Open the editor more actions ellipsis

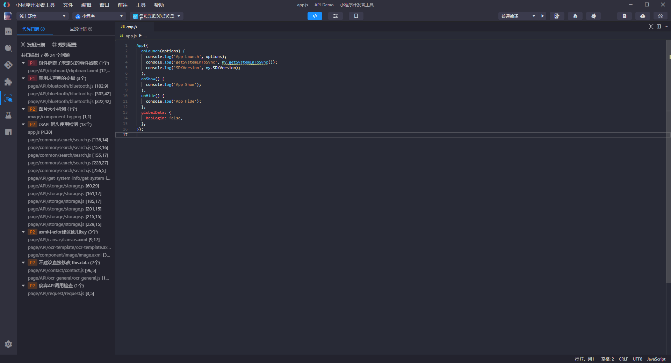point(666,27)
